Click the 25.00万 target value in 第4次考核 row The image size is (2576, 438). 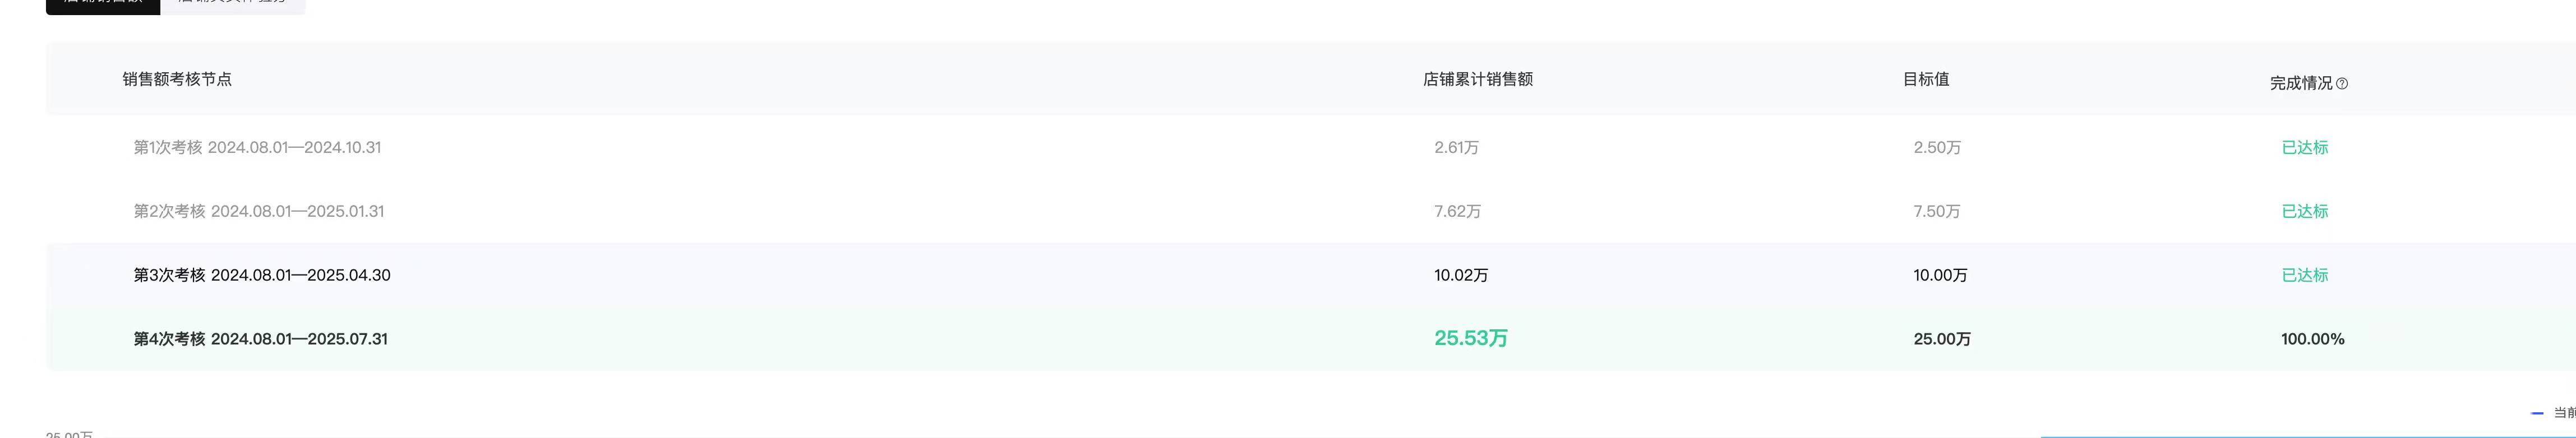click(1941, 339)
